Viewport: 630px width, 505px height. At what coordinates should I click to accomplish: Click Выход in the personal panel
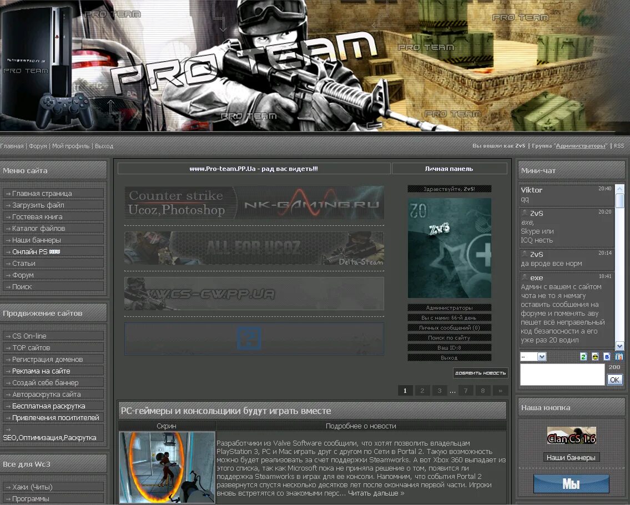pos(449,357)
